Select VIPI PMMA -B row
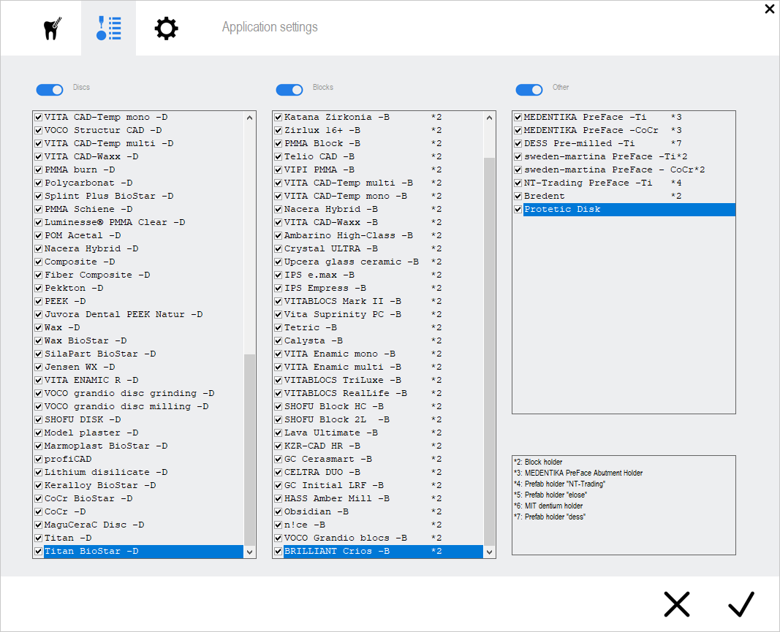780x632 pixels. [x=379, y=170]
